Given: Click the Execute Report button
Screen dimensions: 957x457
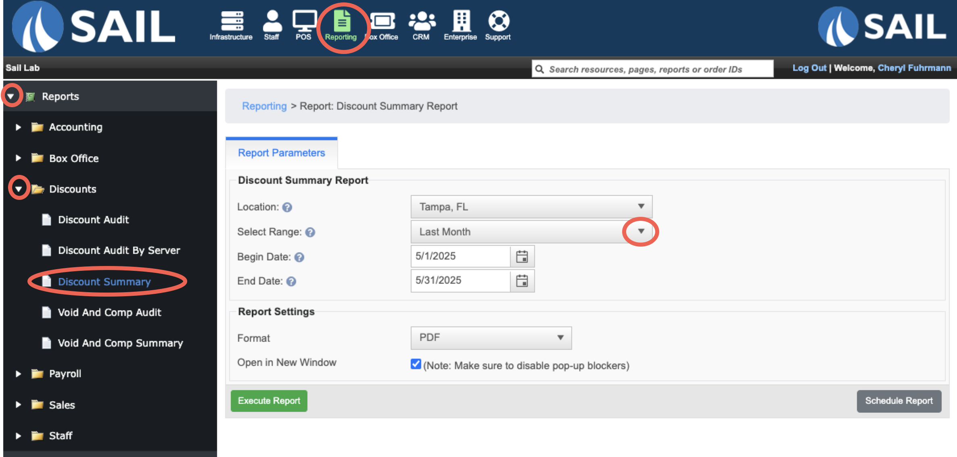Looking at the screenshot, I should click(269, 401).
